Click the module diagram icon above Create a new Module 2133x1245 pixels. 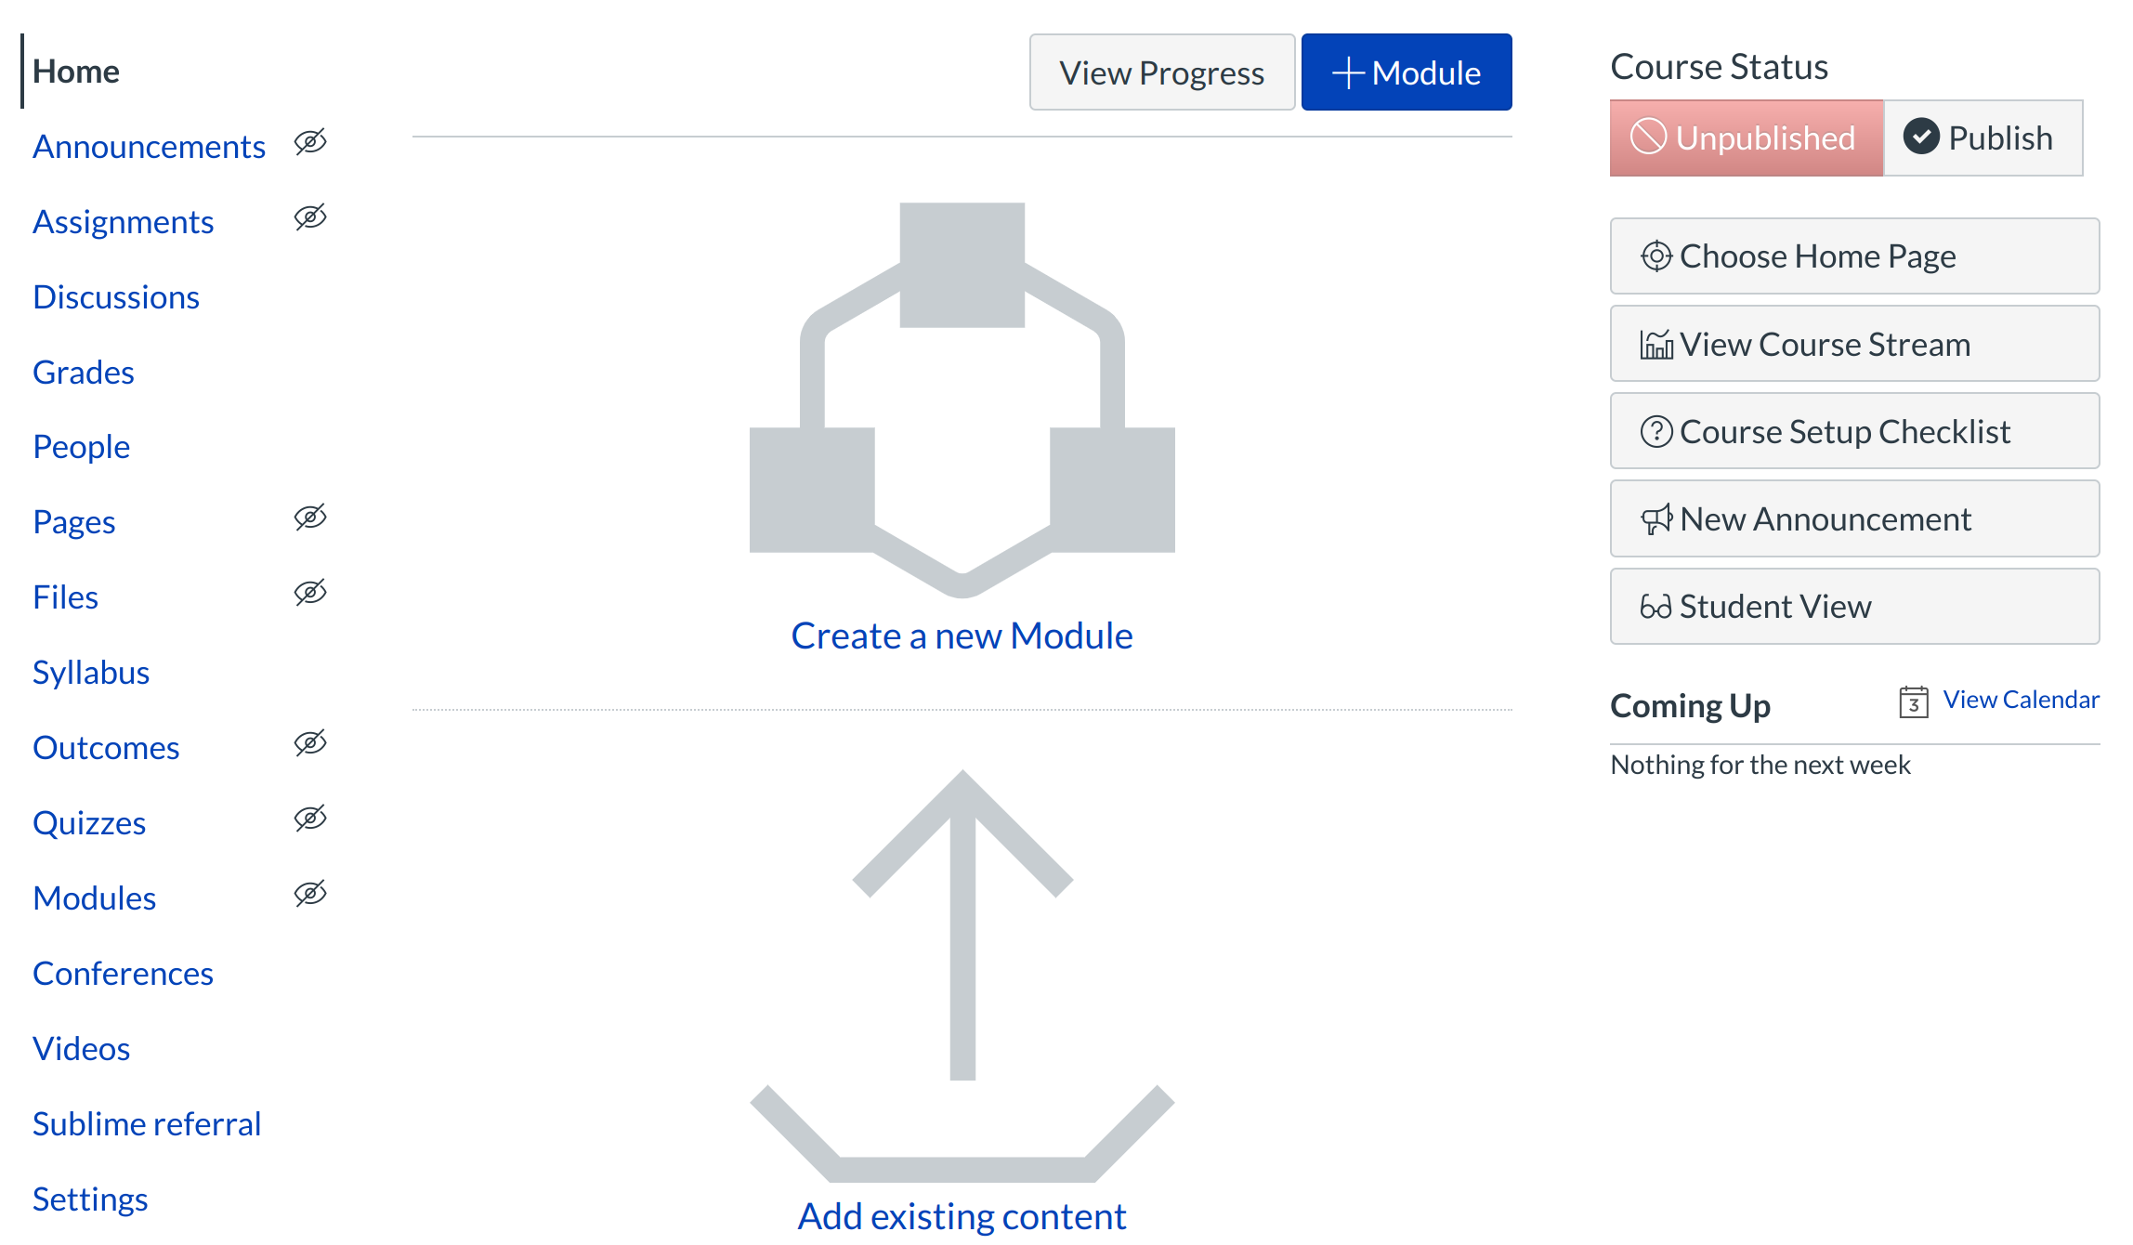pos(962,400)
